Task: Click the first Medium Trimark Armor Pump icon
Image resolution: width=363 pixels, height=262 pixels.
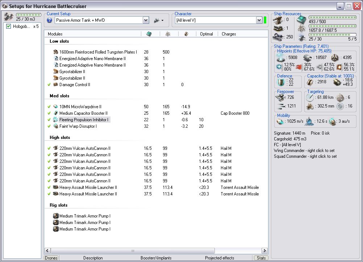Action: (56, 216)
